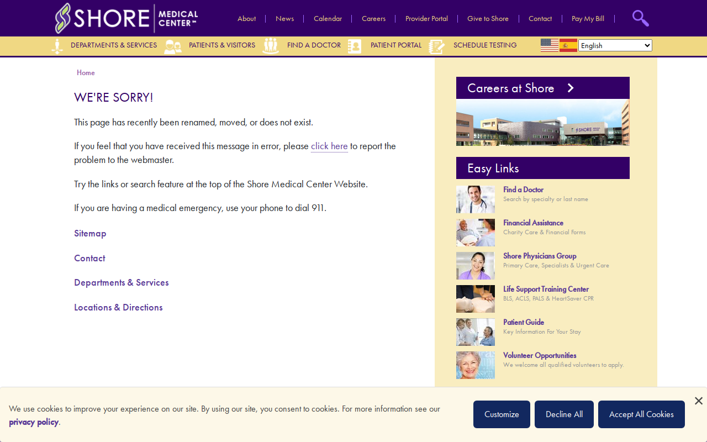Click the Careers at Shore chevron arrow
Viewport: 707px width, 442px height.
coord(571,88)
